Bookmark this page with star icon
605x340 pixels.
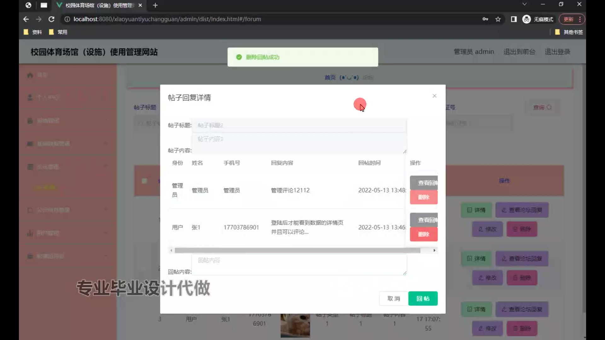click(498, 19)
